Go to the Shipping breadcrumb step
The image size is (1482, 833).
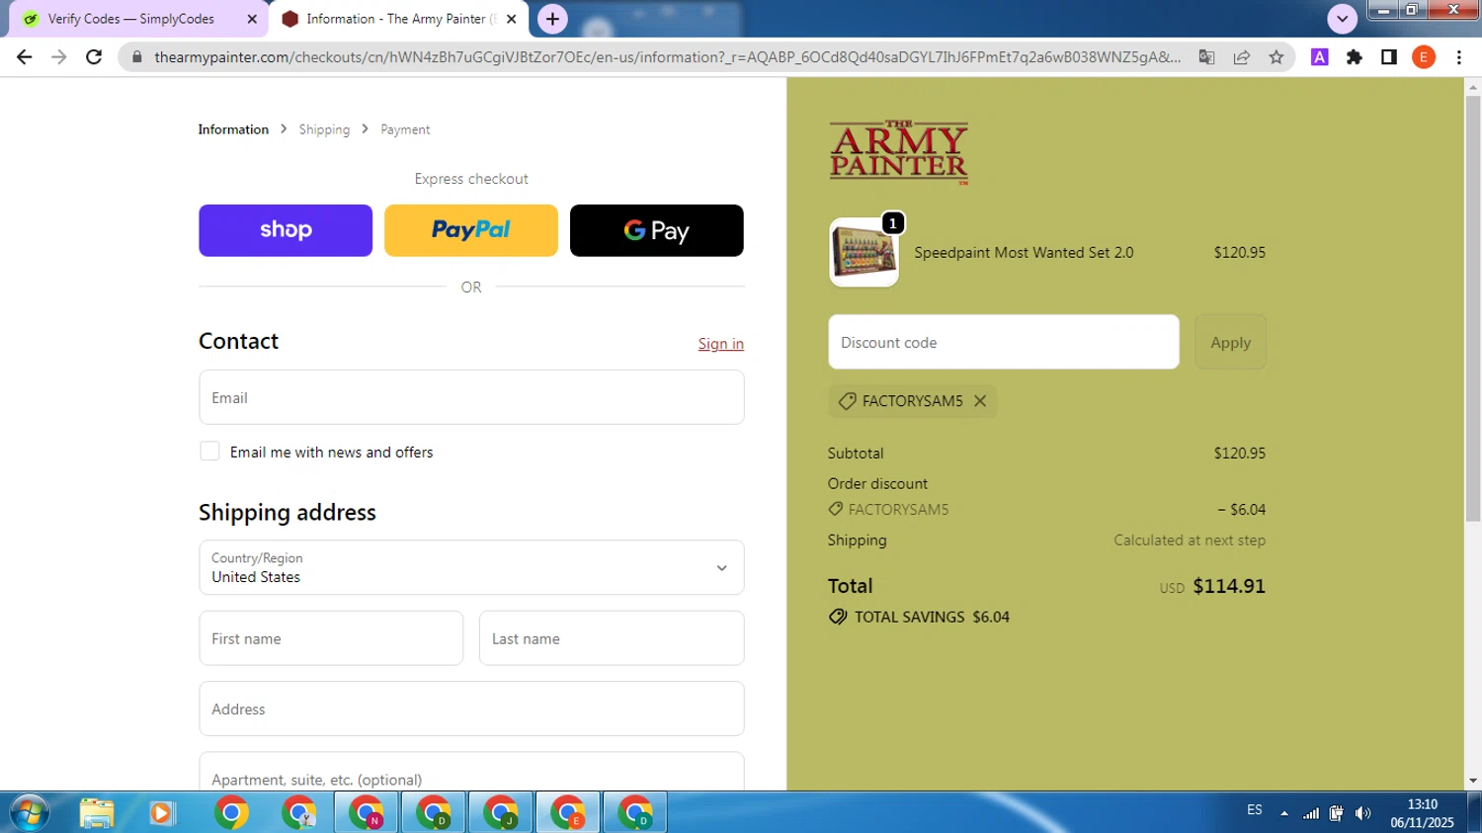(x=324, y=129)
